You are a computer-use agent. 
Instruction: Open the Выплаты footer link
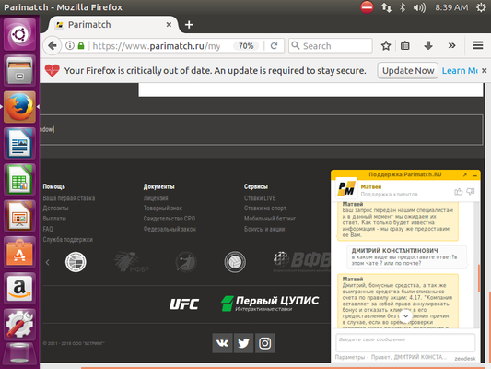pos(54,219)
